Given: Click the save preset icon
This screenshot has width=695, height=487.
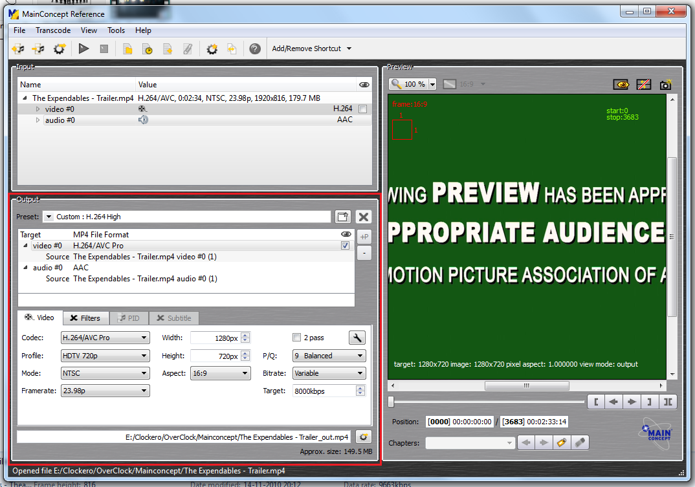Looking at the screenshot, I should pyautogui.click(x=342, y=217).
